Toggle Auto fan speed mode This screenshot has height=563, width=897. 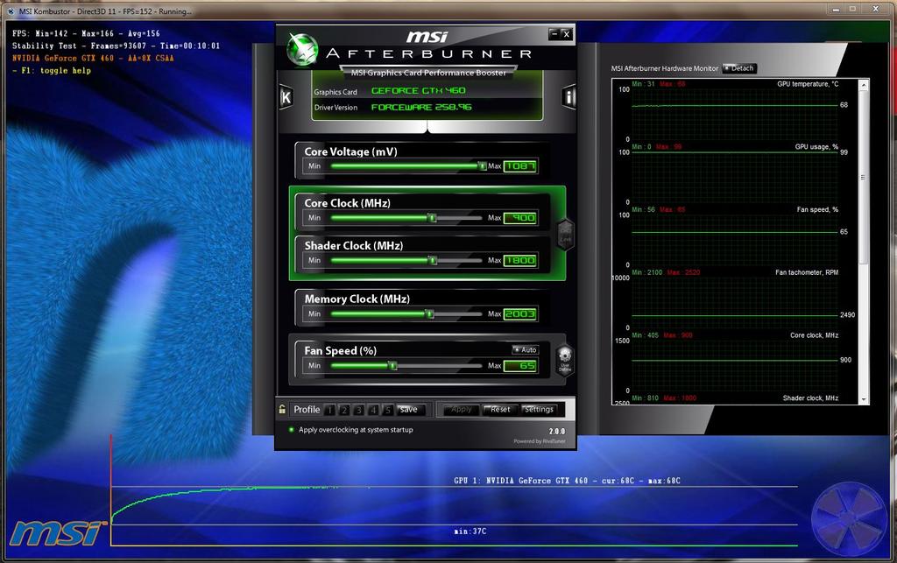(525, 350)
